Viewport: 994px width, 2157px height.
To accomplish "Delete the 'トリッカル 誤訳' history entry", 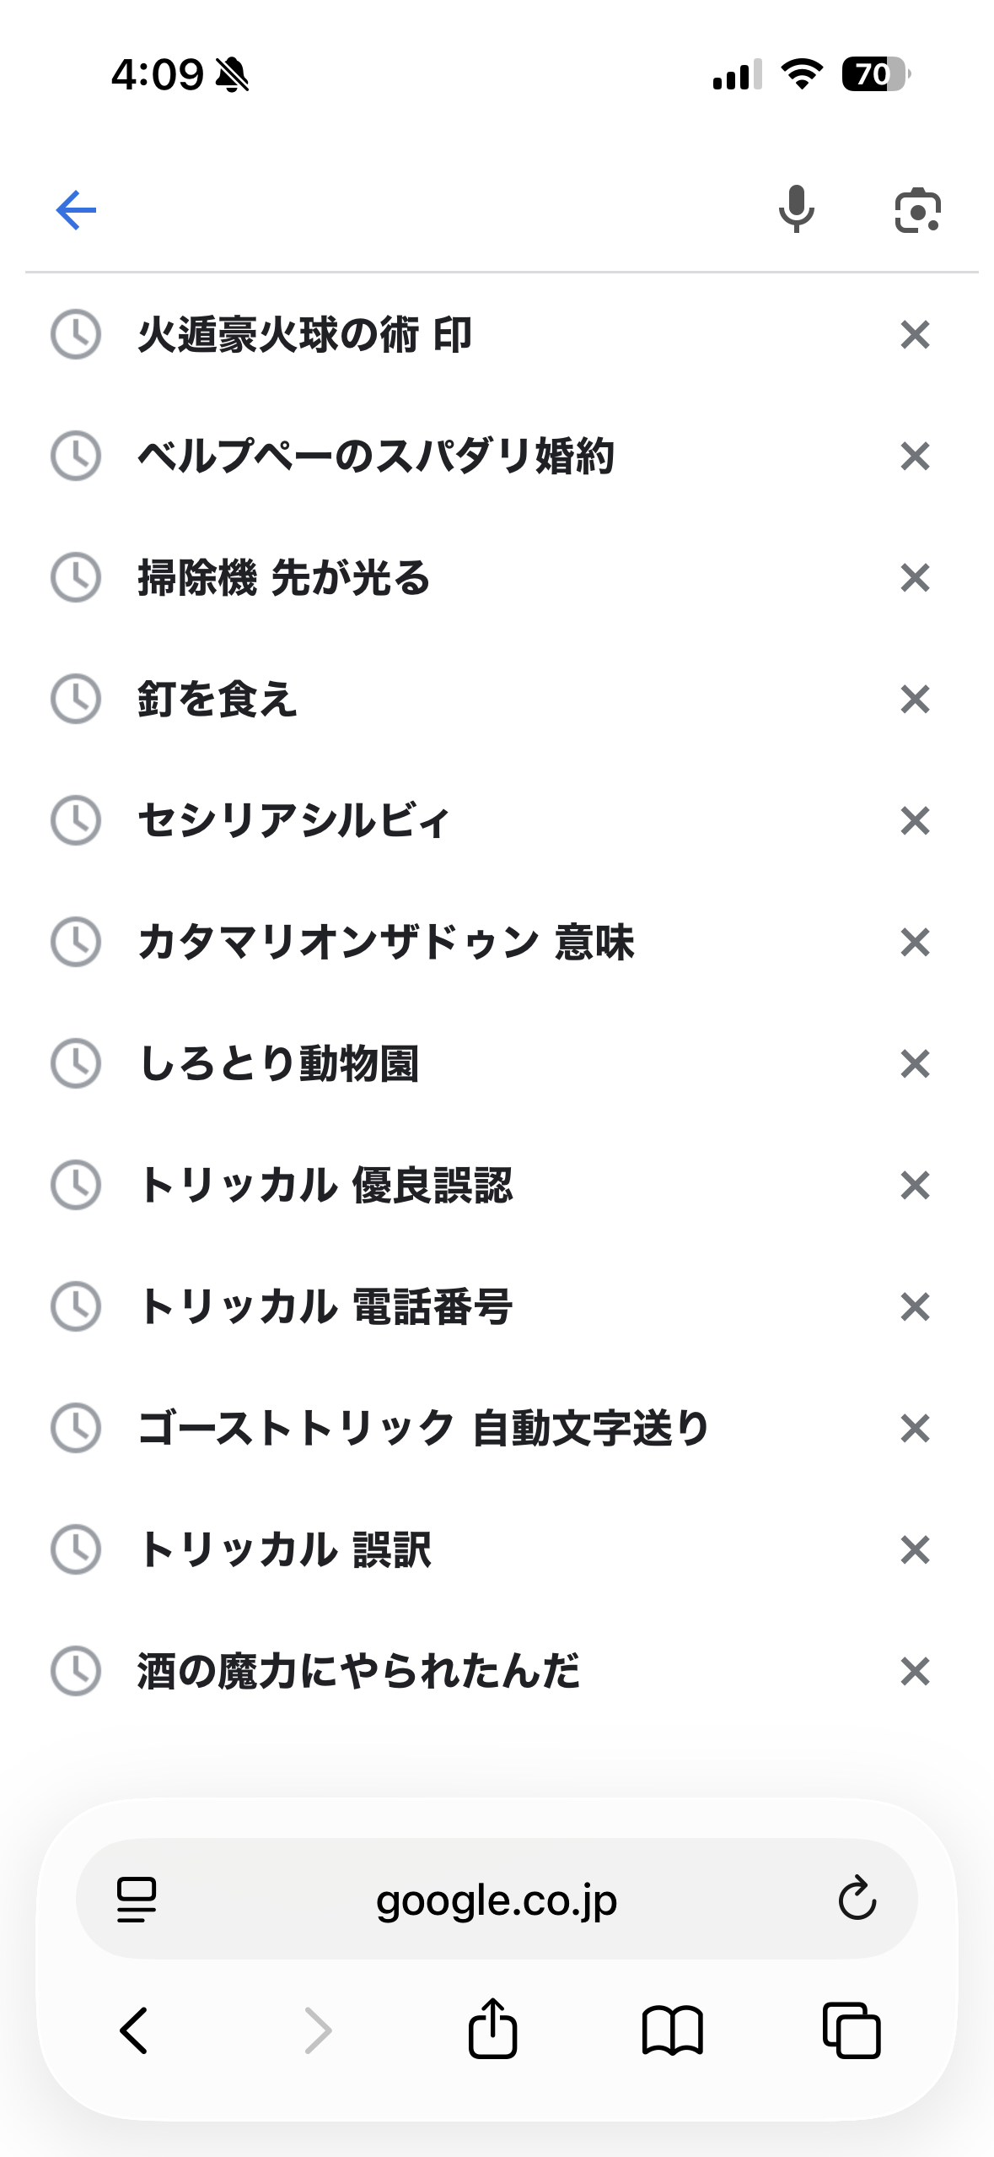I will coord(915,1550).
